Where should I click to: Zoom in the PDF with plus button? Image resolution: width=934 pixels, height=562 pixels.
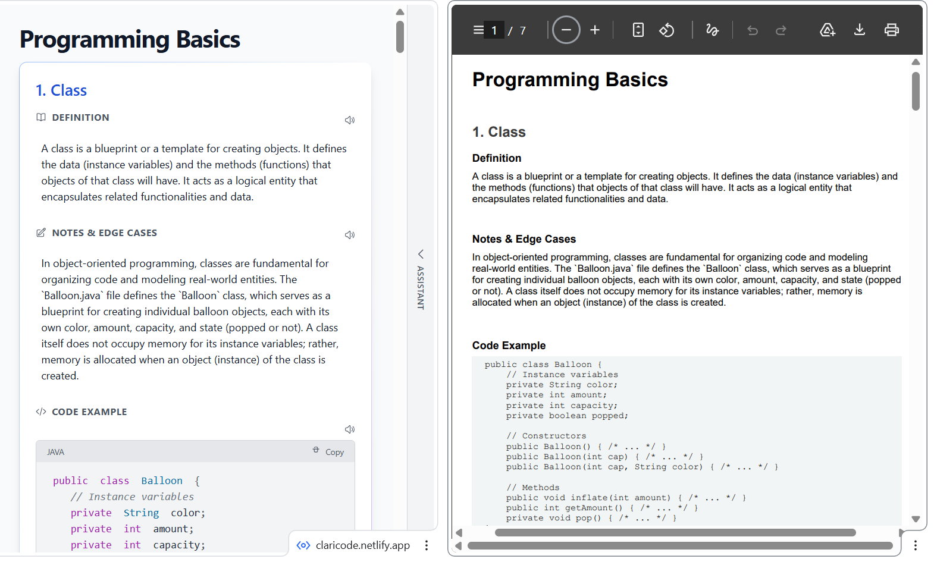(x=595, y=30)
